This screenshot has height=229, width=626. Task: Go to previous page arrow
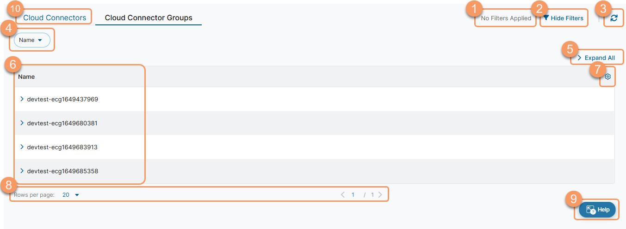[x=343, y=195]
